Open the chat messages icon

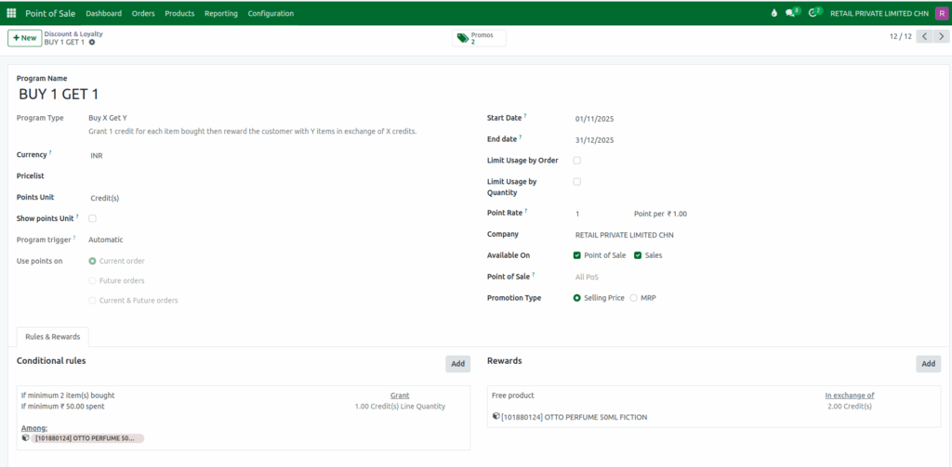(x=791, y=13)
